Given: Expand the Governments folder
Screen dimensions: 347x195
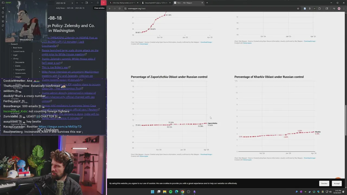Looking at the screenshot, I should [x=21, y=73].
